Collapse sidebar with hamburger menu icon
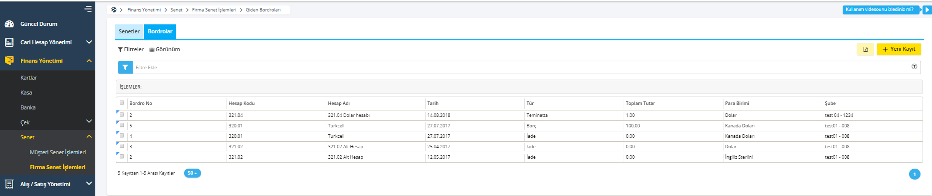Screen dimensions: 932x196 88,9
